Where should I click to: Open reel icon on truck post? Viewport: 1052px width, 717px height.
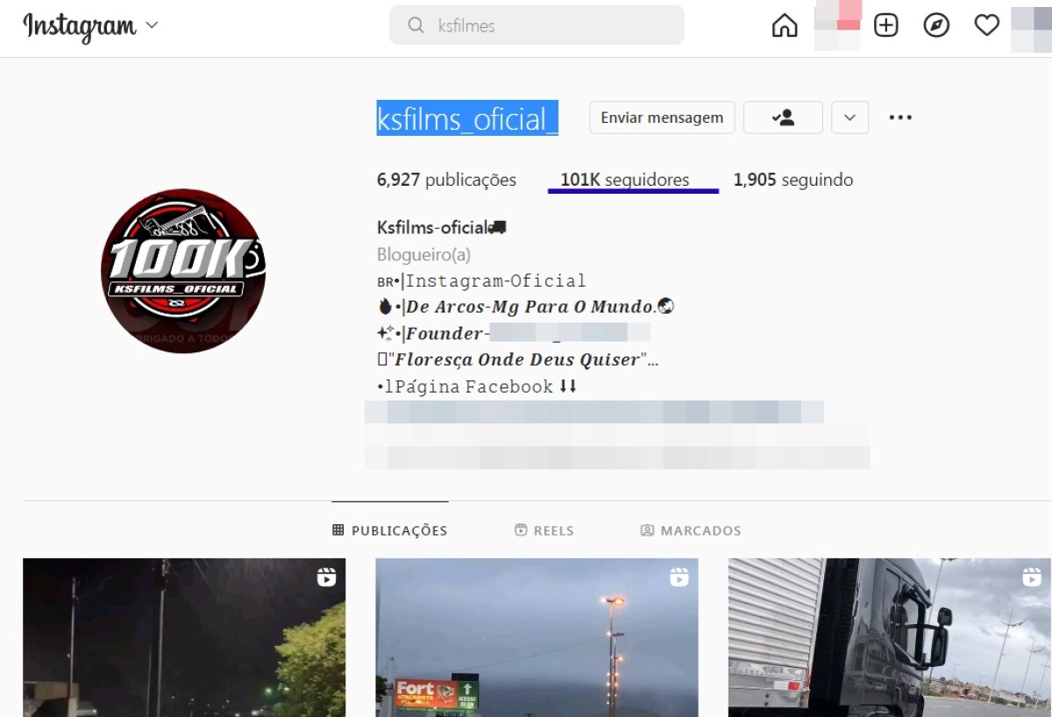click(x=1032, y=577)
